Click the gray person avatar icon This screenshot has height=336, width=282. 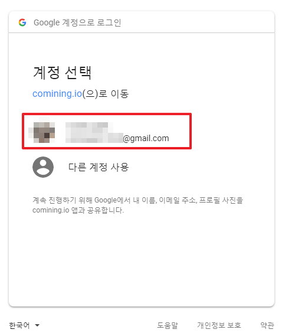coord(43,167)
